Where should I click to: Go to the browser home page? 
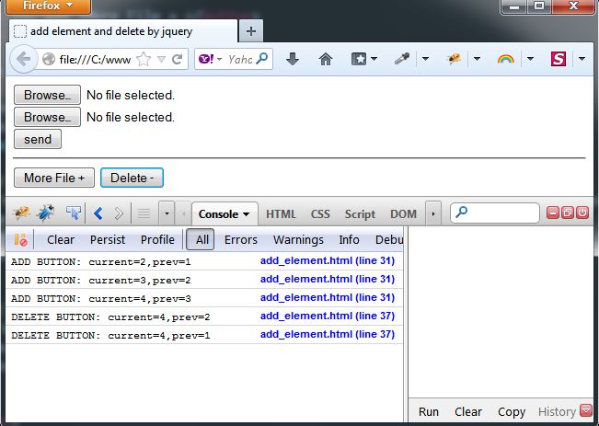(x=325, y=59)
